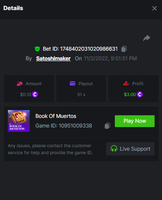Click the share arrow icon
Screen dimensions: 162x200
147,38
